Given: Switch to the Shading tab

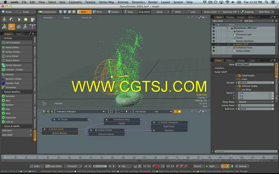Looking at the screenshot, I should [x=230, y=17].
